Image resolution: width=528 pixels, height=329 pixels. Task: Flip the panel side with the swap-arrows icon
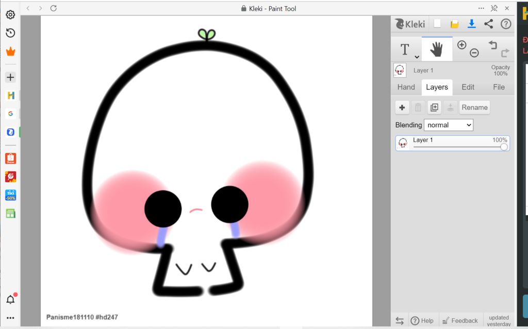coord(400,321)
